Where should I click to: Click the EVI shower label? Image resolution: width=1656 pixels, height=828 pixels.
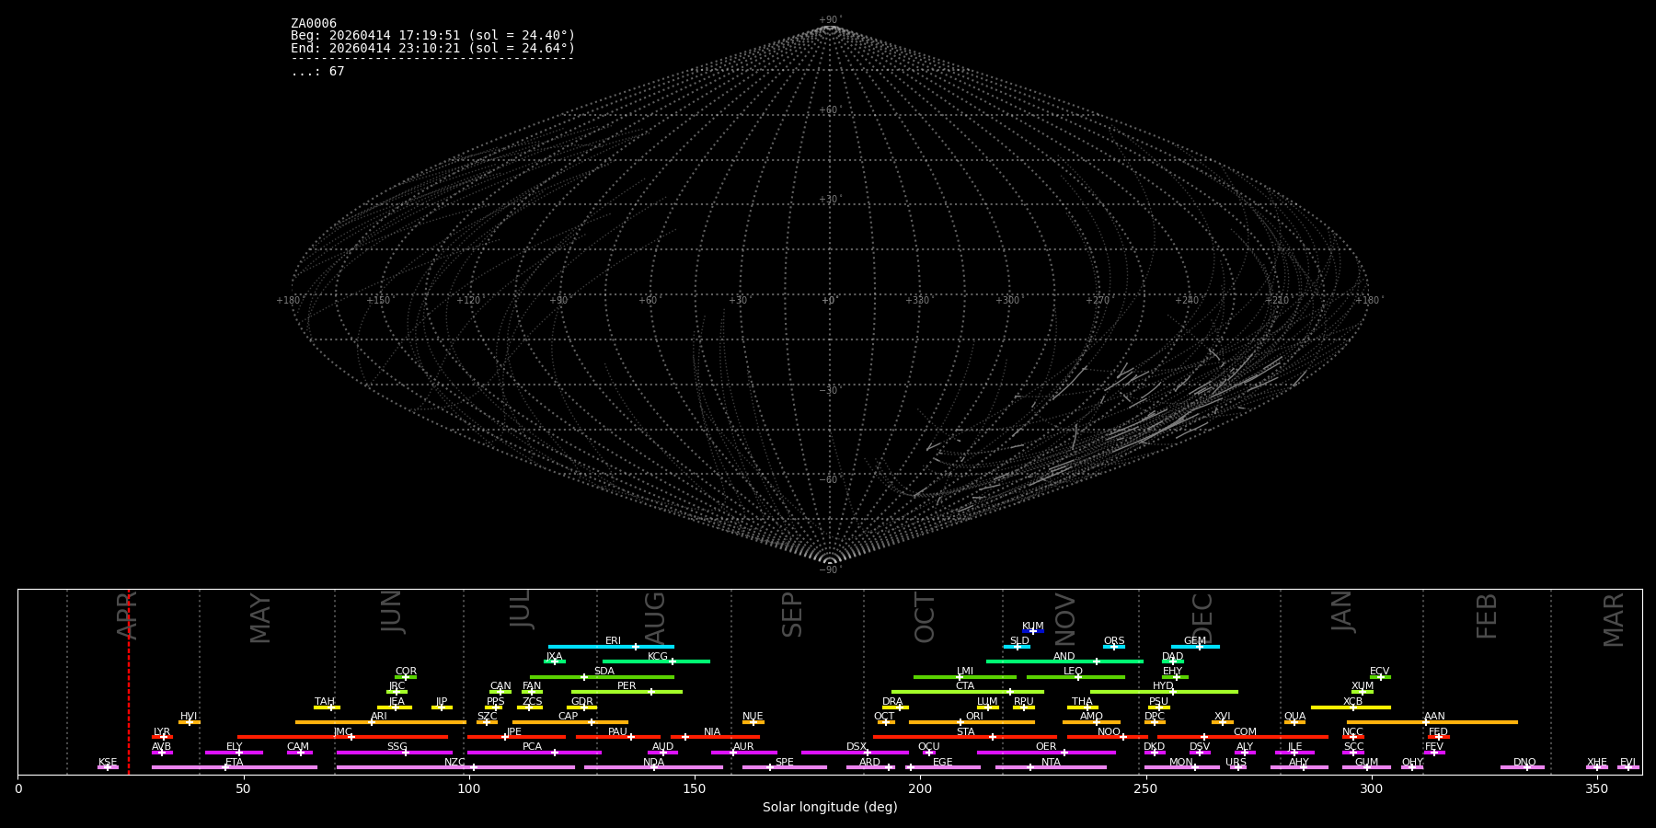pyautogui.click(x=1628, y=763)
